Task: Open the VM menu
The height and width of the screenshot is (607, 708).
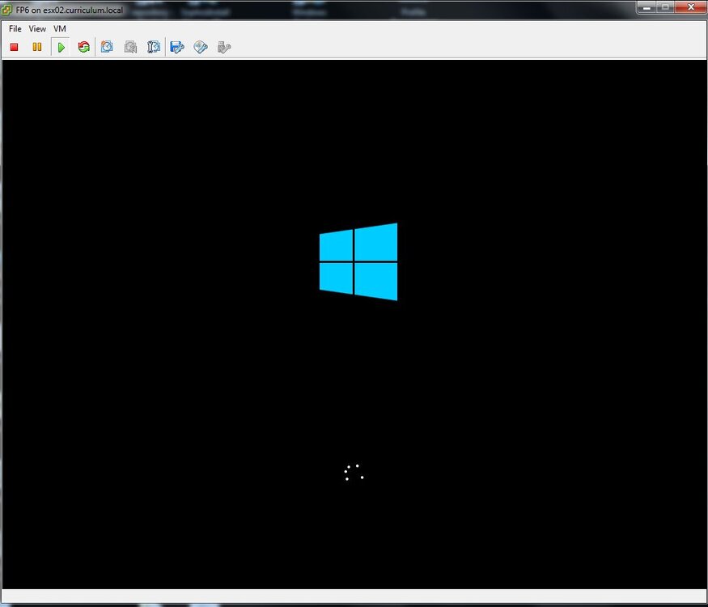Action: pos(60,29)
